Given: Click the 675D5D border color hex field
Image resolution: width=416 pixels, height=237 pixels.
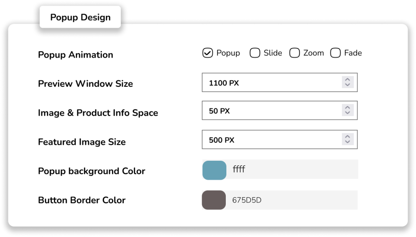Looking at the screenshot, I should 292,200.
